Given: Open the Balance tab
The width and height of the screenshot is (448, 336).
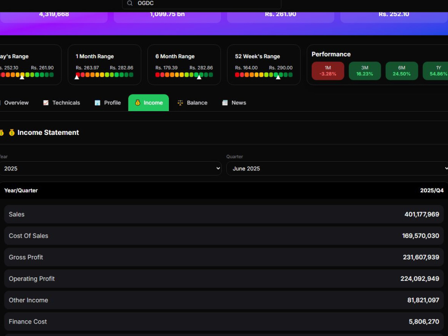Looking at the screenshot, I should tap(192, 103).
